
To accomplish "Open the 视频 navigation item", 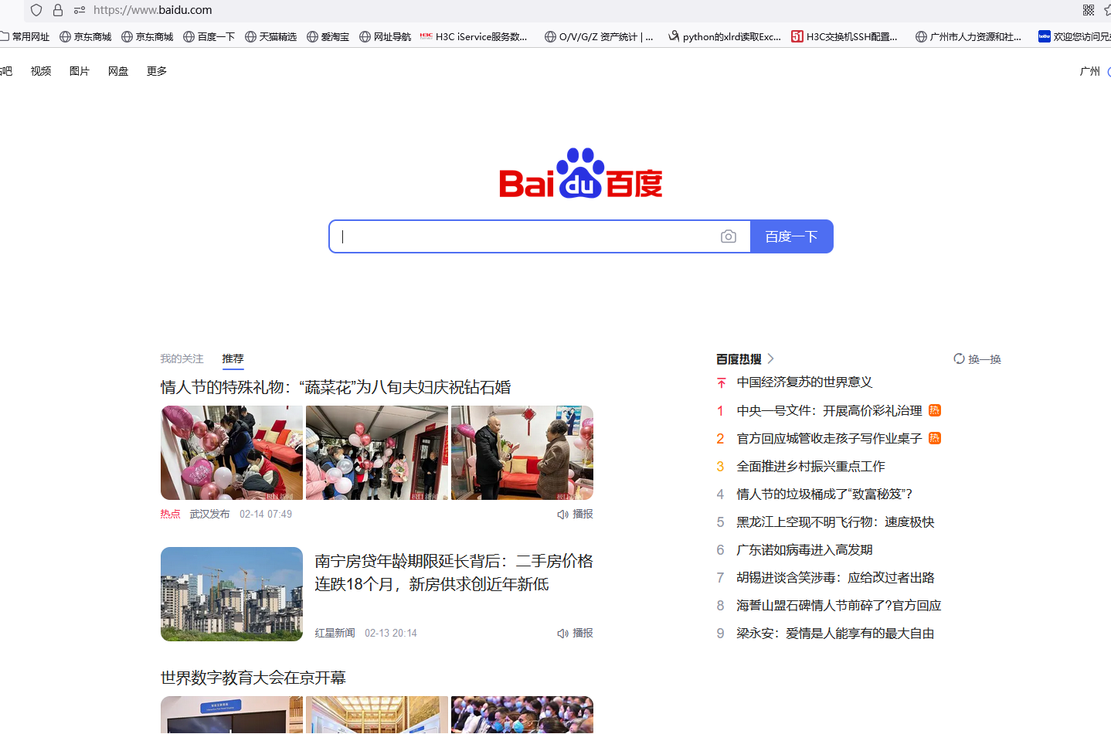I will 41,71.
